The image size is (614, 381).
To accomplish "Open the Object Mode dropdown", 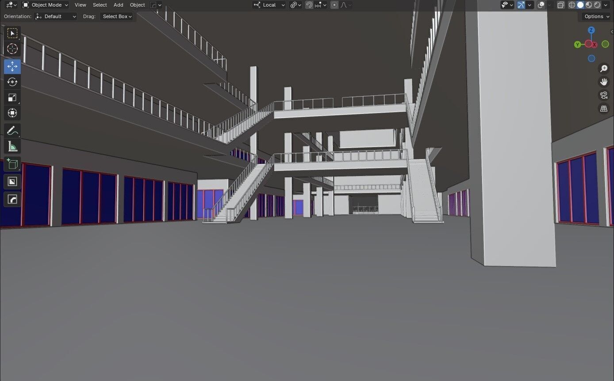I will click(x=46, y=5).
